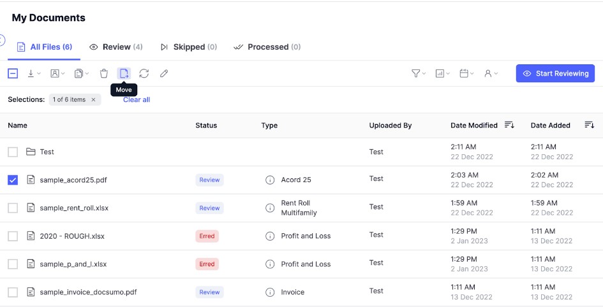Open the calendar date filter dropdown

466,74
